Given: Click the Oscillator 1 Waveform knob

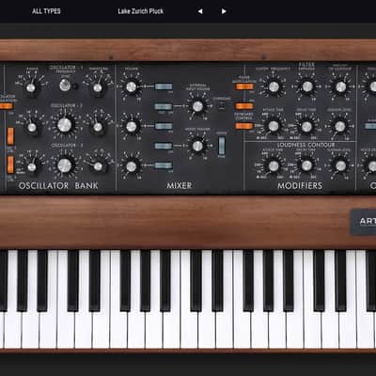Looking at the screenshot, I should click(x=98, y=87).
